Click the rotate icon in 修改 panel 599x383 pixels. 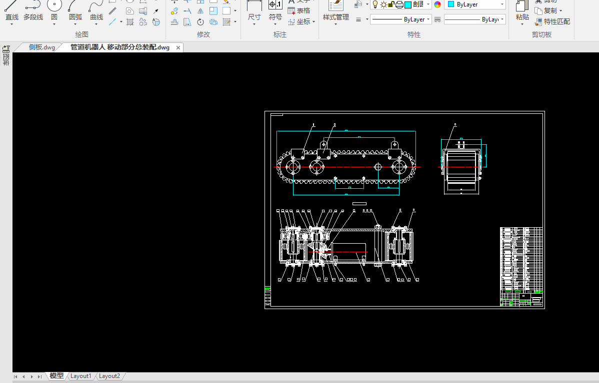[200, 22]
